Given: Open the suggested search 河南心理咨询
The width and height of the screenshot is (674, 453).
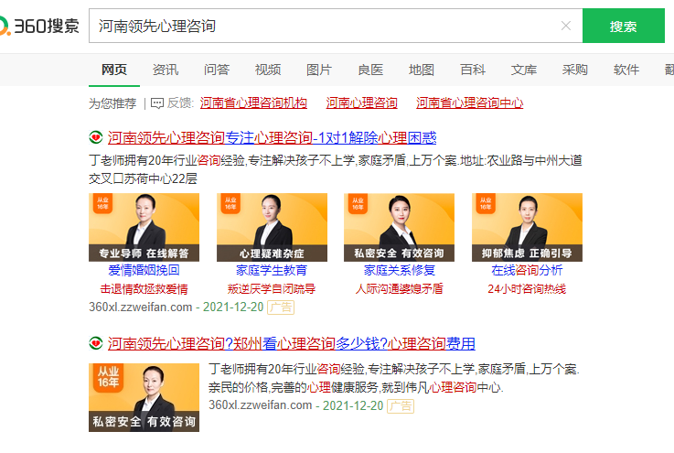Looking at the screenshot, I should [x=362, y=103].
